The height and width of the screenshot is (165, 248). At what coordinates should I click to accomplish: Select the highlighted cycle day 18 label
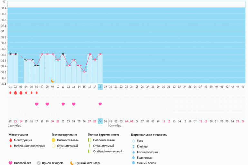[100, 87]
